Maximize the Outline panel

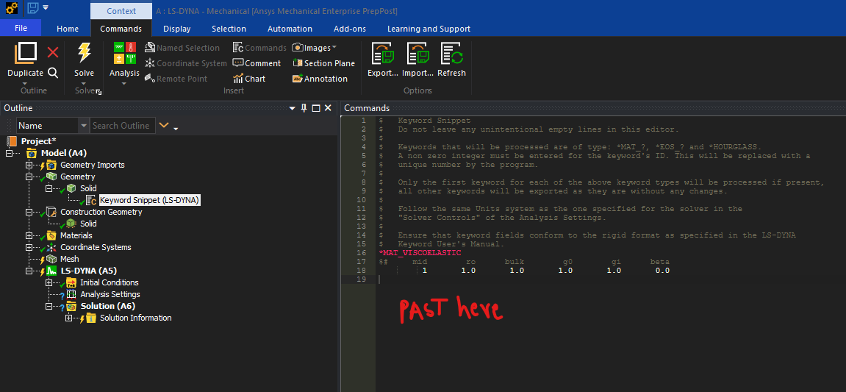tap(316, 108)
